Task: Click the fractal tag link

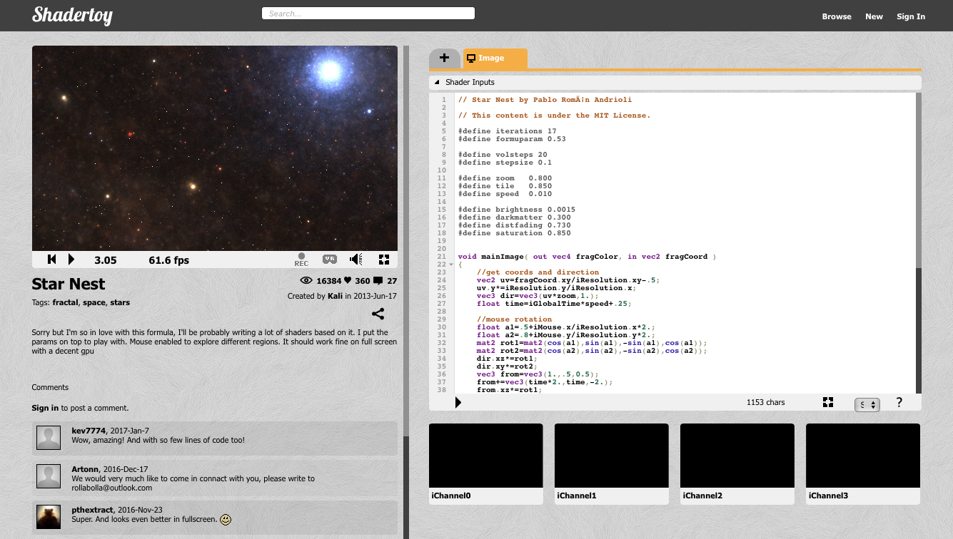Action: coord(65,302)
